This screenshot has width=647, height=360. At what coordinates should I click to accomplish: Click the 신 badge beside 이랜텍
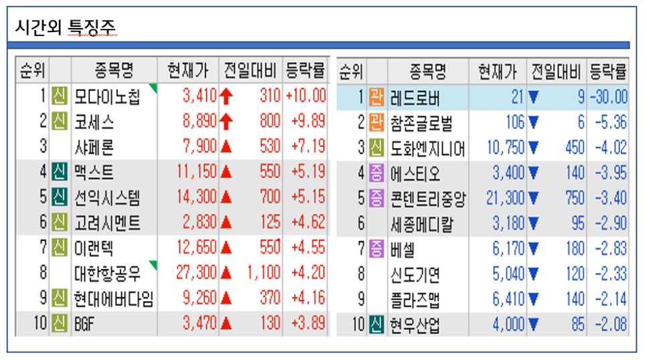(60, 248)
